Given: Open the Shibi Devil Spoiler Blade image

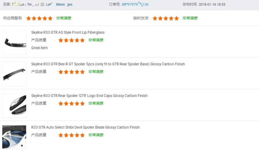Looking at the screenshot, I should (14, 137).
